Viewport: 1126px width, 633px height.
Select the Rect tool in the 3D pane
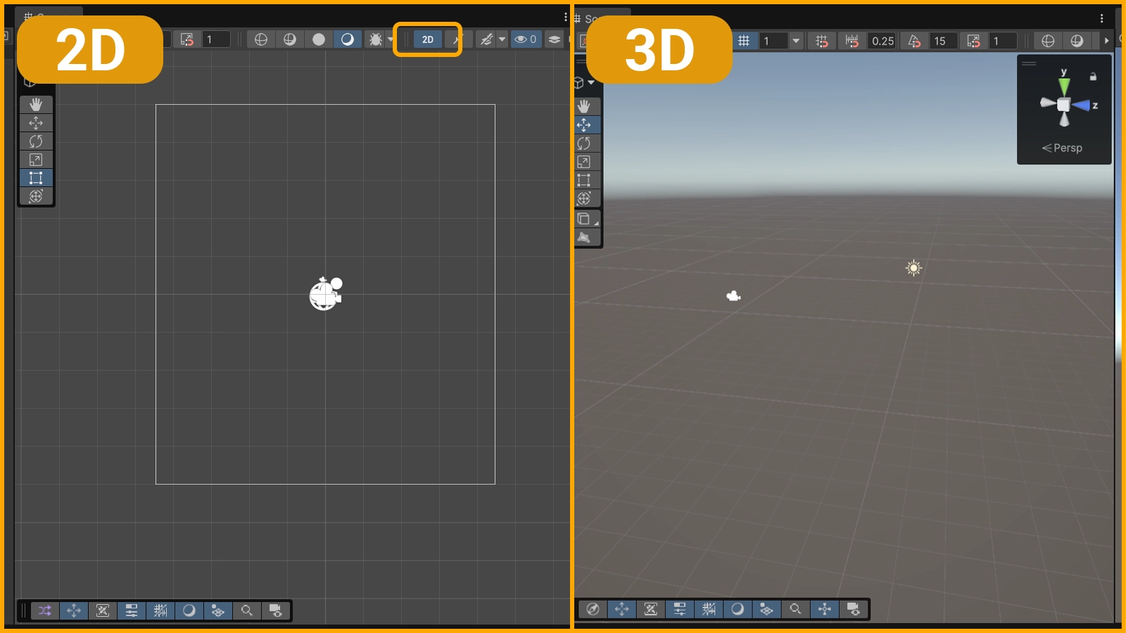584,179
